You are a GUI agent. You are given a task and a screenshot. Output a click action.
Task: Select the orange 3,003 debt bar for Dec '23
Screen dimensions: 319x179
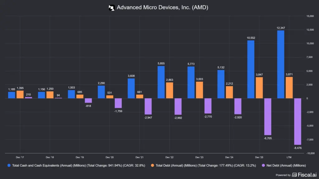pos(199,90)
